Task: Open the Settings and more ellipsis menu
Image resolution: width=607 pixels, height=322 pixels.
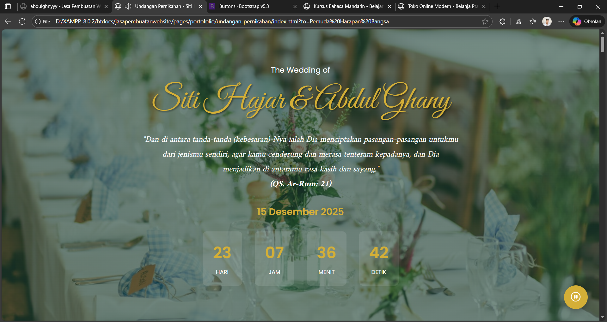Action: 561,21
